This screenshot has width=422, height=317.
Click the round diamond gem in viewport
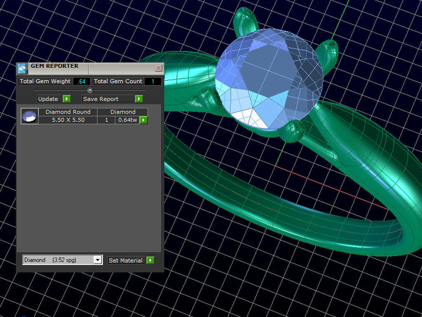click(269, 79)
